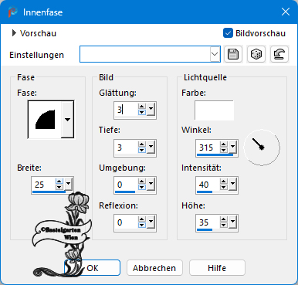Screen dimensions: 298x285
Task: Expand the Vorschau preview section
Action: pyautogui.click(x=14, y=33)
